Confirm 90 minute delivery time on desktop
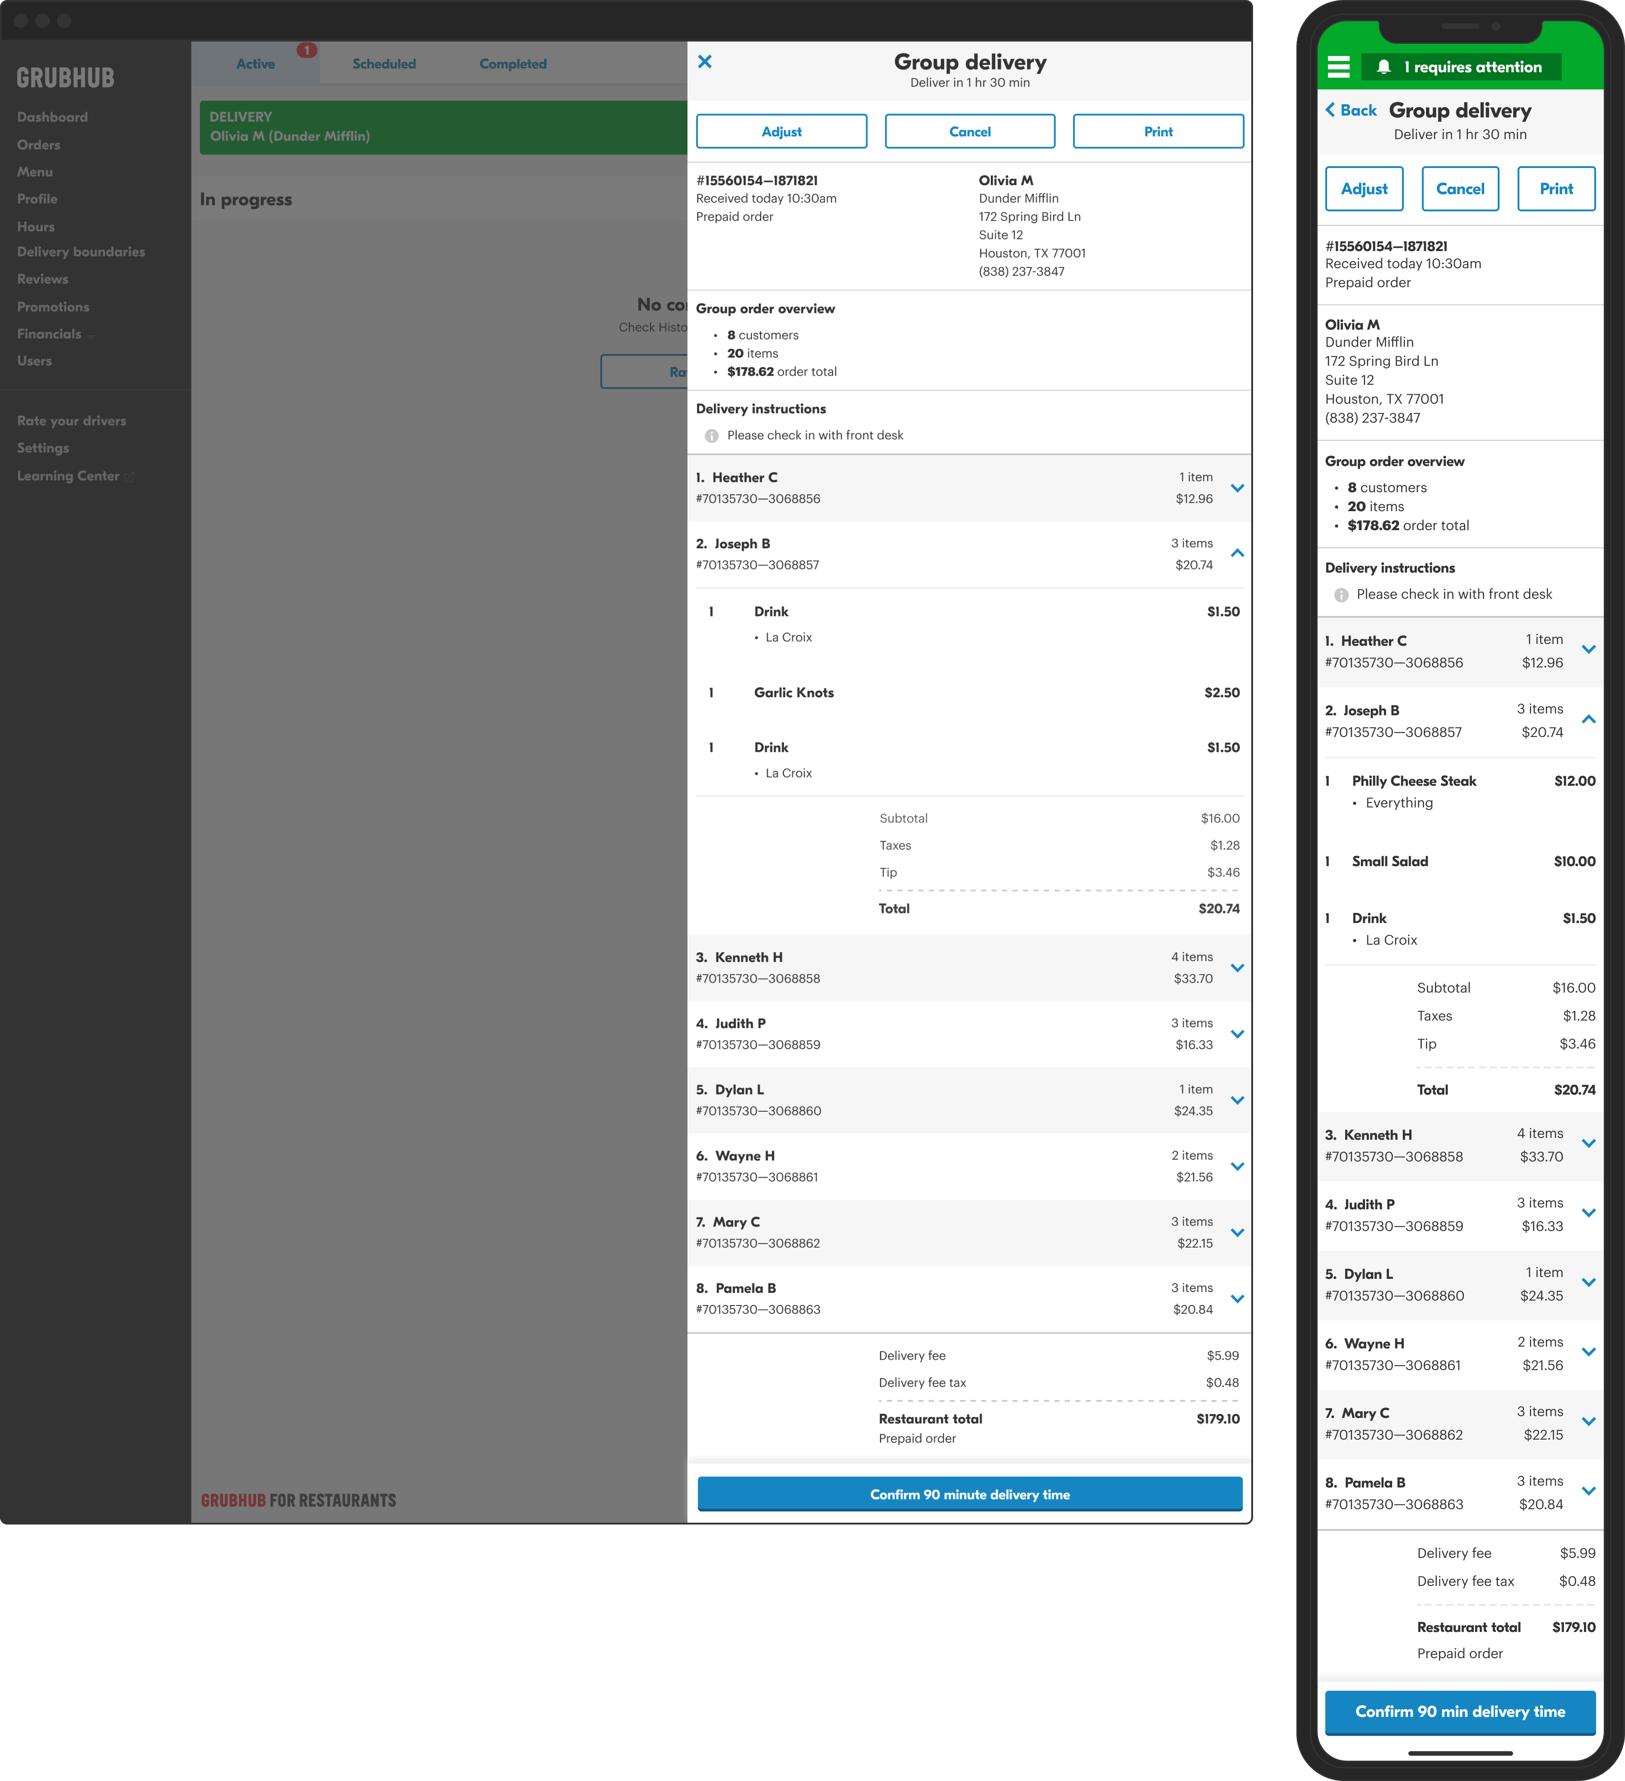The image size is (1625, 1781). tap(969, 1494)
